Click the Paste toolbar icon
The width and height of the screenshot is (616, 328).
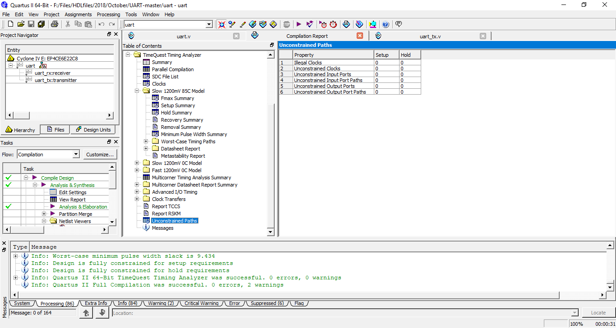click(x=88, y=24)
